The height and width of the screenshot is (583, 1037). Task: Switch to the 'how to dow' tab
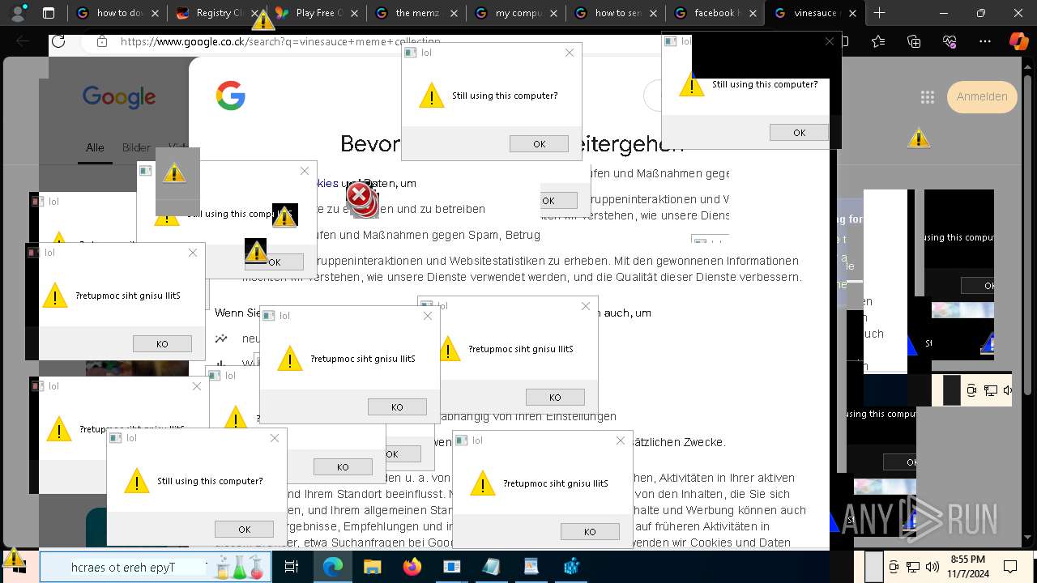pos(119,13)
